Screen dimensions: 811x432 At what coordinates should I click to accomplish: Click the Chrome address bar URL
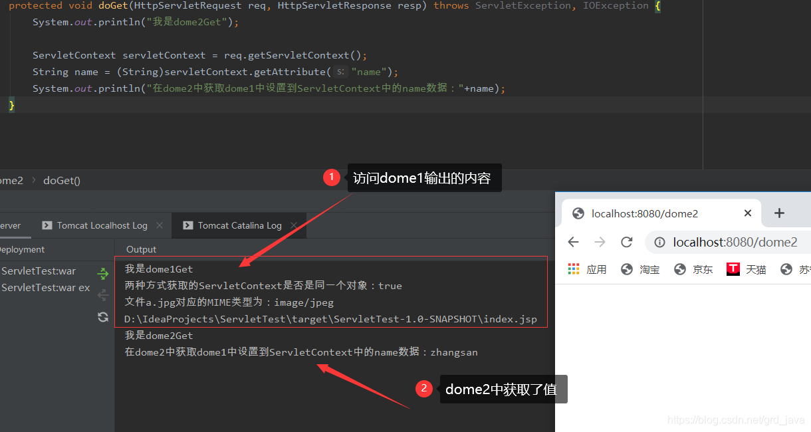[x=735, y=243]
